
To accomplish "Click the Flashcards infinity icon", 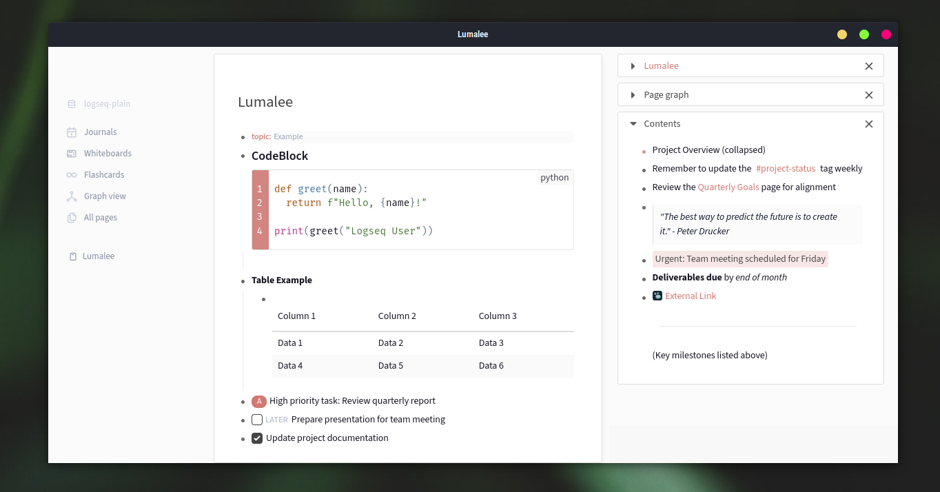I will click(x=72, y=175).
